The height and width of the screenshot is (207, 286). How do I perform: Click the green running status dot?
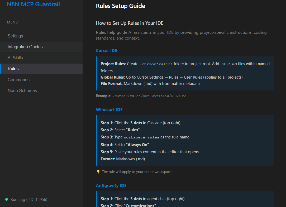click(x=6, y=200)
